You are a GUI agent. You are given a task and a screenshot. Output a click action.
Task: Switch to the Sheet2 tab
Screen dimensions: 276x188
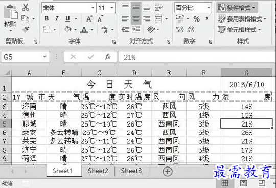click(x=98, y=171)
